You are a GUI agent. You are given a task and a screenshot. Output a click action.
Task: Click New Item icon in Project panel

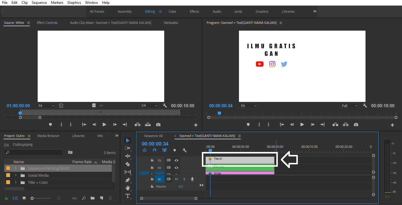pyautogui.click(x=102, y=198)
